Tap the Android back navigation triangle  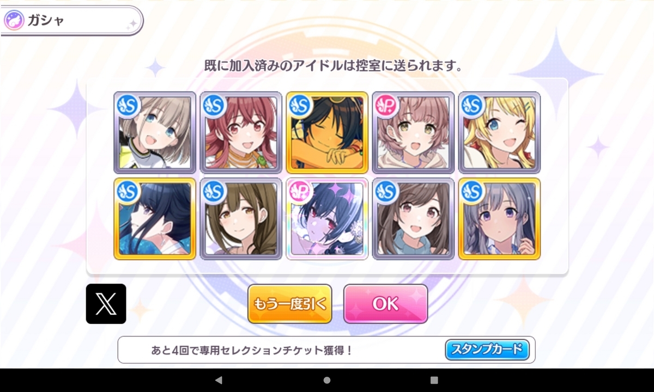pyautogui.click(x=219, y=380)
